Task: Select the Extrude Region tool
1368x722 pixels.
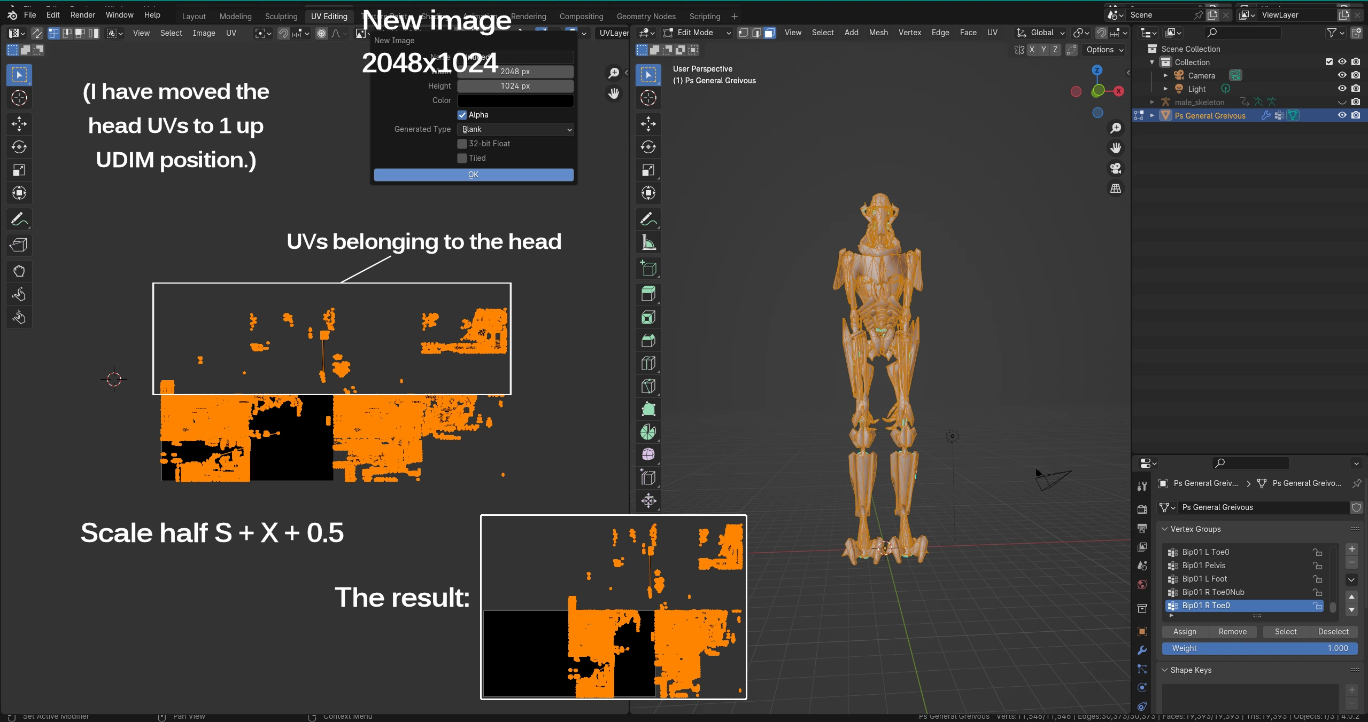Action: point(648,294)
